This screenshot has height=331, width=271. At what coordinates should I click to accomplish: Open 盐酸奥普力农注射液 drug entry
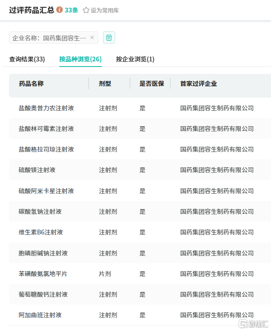point(46,108)
